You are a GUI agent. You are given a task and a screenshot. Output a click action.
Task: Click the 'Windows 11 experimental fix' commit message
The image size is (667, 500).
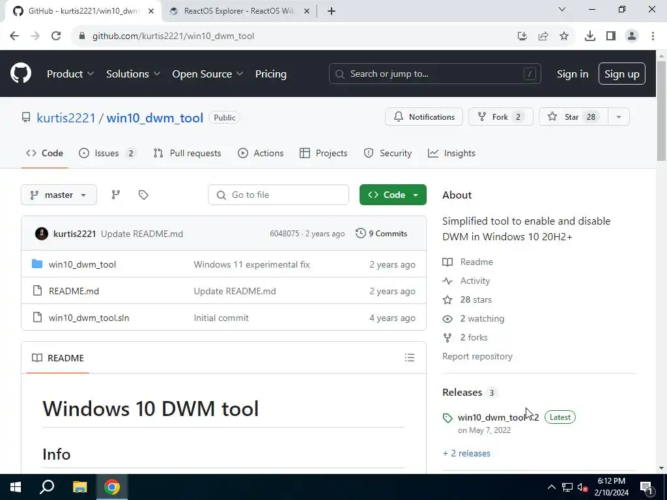click(252, 264)
